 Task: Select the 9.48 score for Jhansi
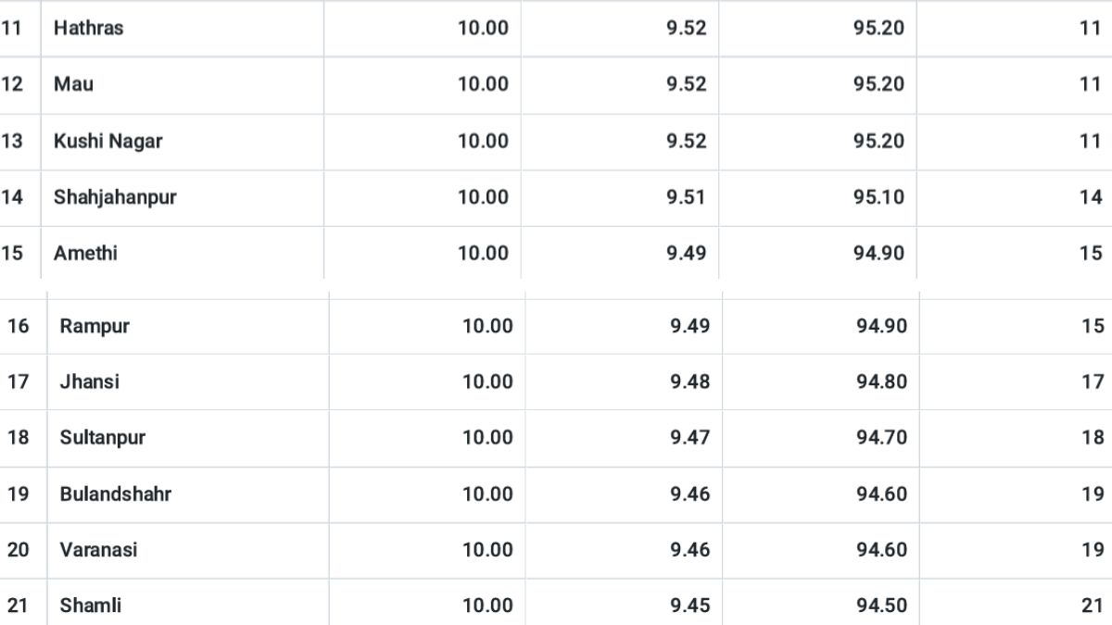(x=689, y=381)
